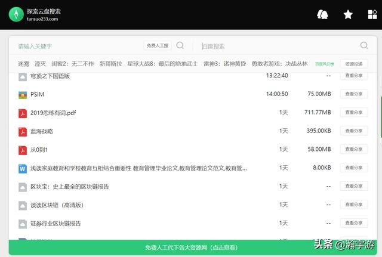Screen dimensions: 382x257
Task: Focus the 百度搜索 input field
Action: [x=279, y=46]
